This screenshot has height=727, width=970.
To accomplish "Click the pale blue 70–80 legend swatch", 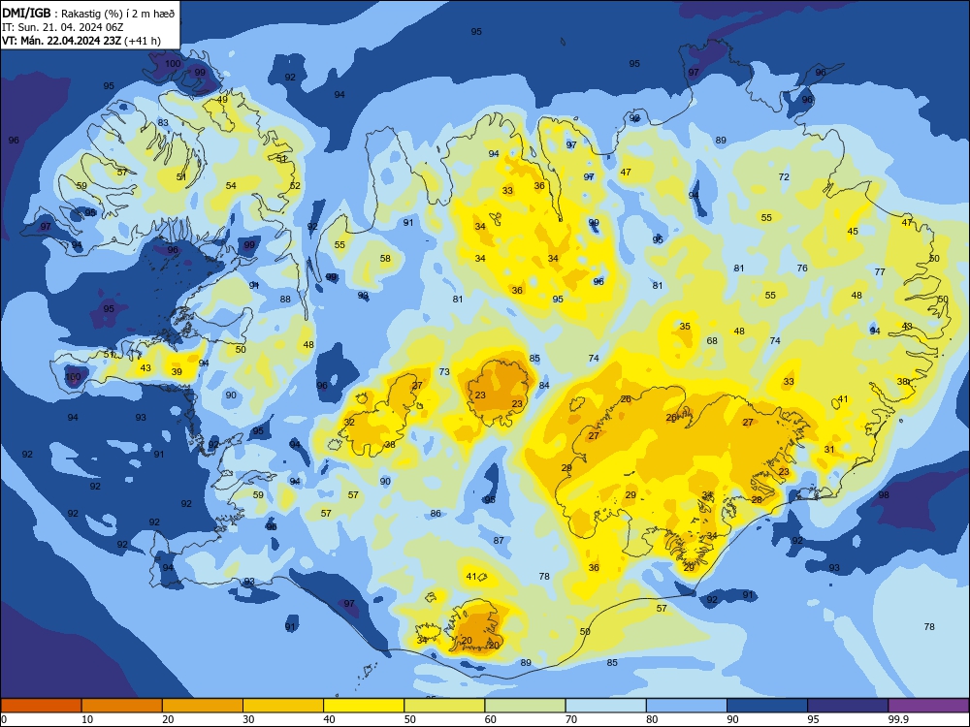I will (605, 706).
